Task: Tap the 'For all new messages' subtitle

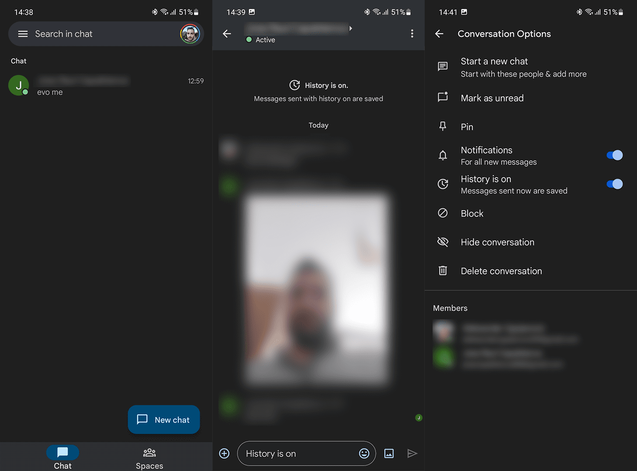Action: click(499, 162)
